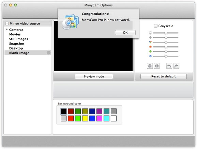Enable the Grayscale checkbox

pyautogui.click(x=156, y=26)
